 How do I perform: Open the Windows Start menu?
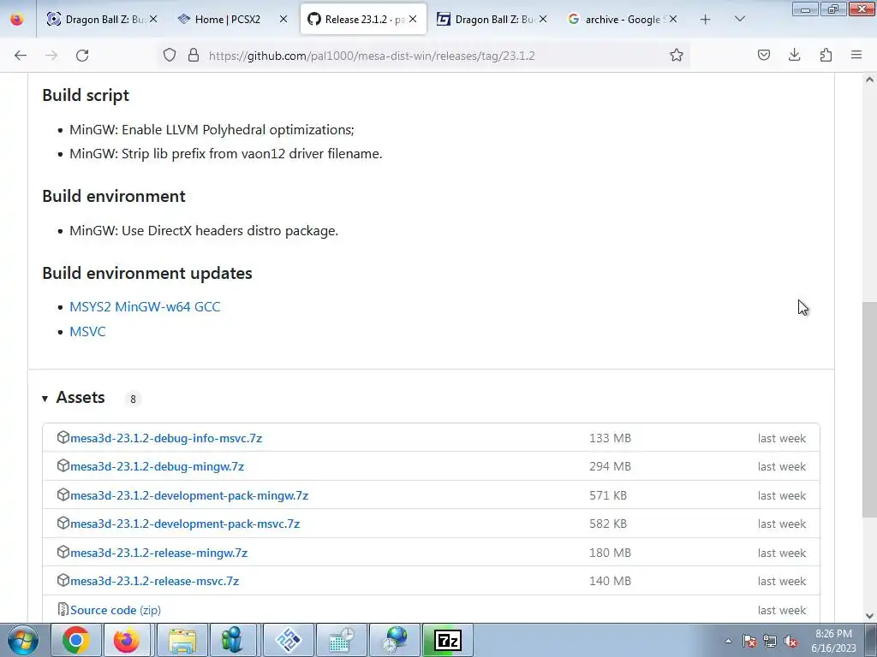click(22, 640)
